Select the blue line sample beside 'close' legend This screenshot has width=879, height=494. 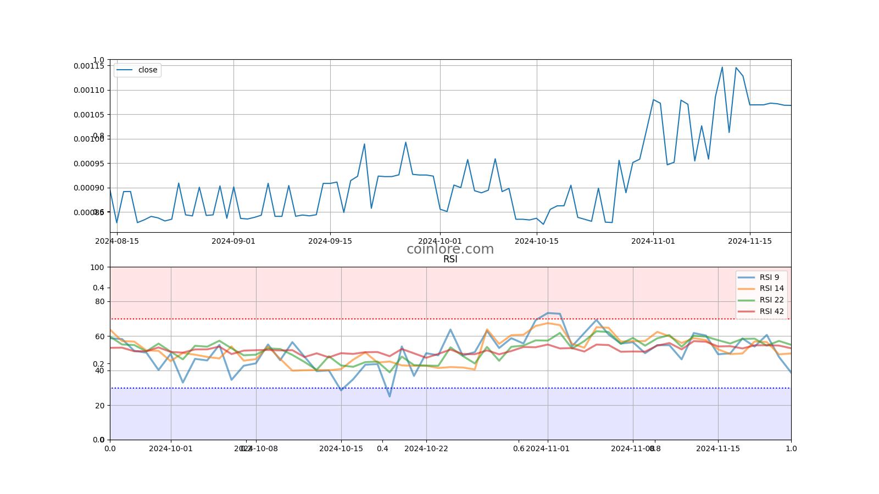pyautogui.click(x=125, y=70)
